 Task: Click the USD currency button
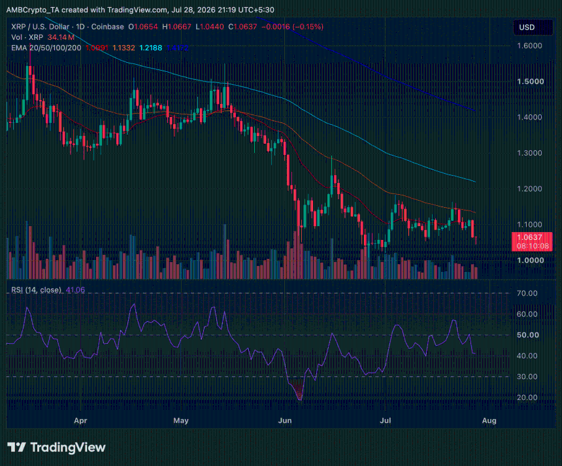[533, 27]
